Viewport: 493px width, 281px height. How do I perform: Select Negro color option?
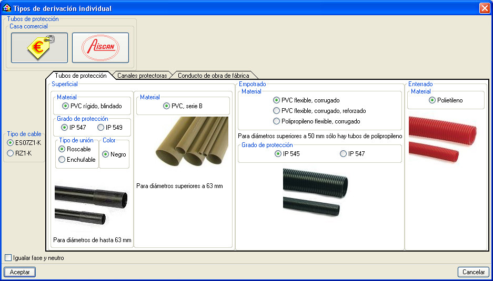(114, 154)
